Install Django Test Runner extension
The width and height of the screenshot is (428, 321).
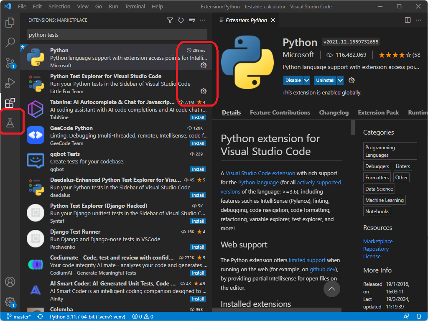click(x=198, y=247)
